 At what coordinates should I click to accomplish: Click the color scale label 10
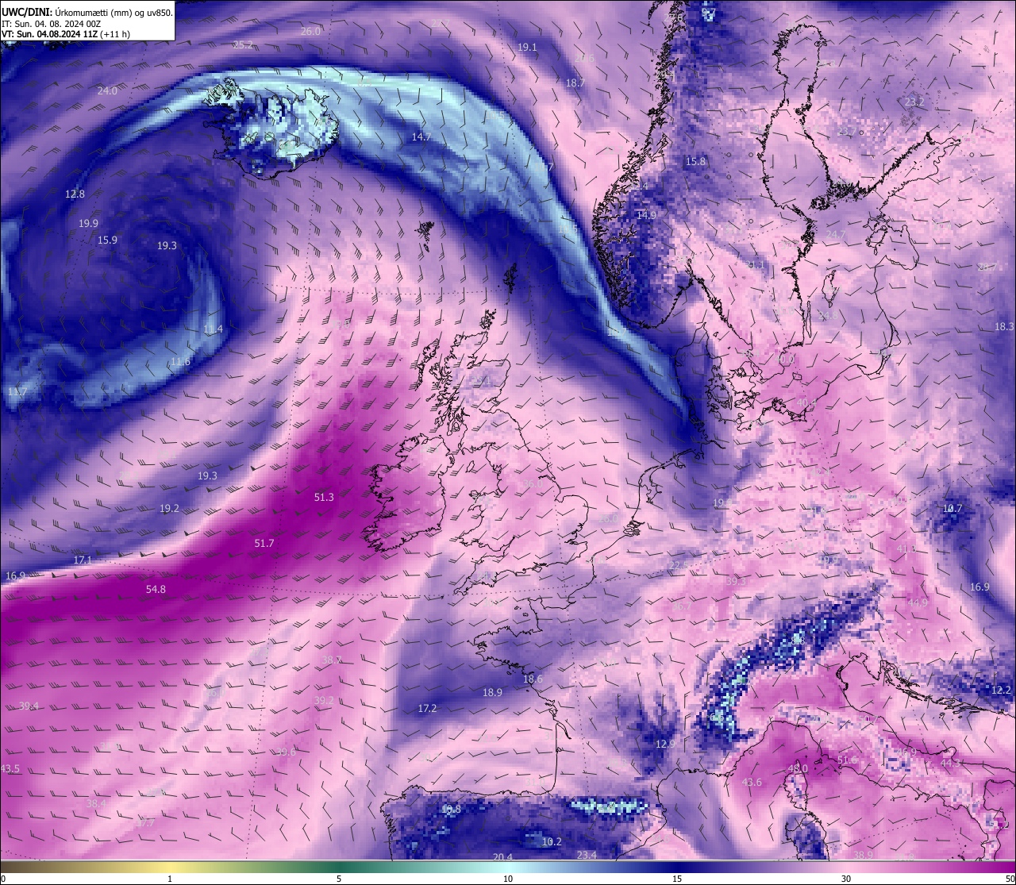508,879
